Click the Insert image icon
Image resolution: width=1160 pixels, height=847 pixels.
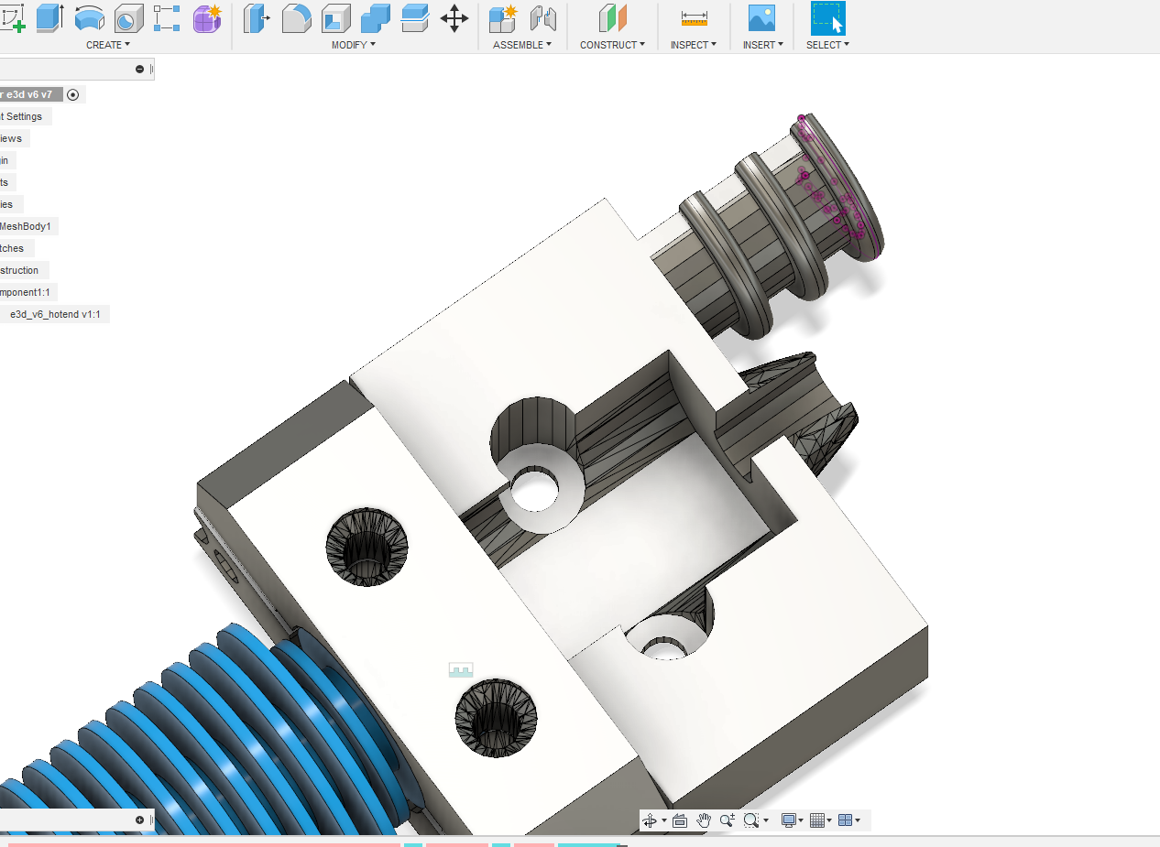pyautogui.click(x=761, y=18)
